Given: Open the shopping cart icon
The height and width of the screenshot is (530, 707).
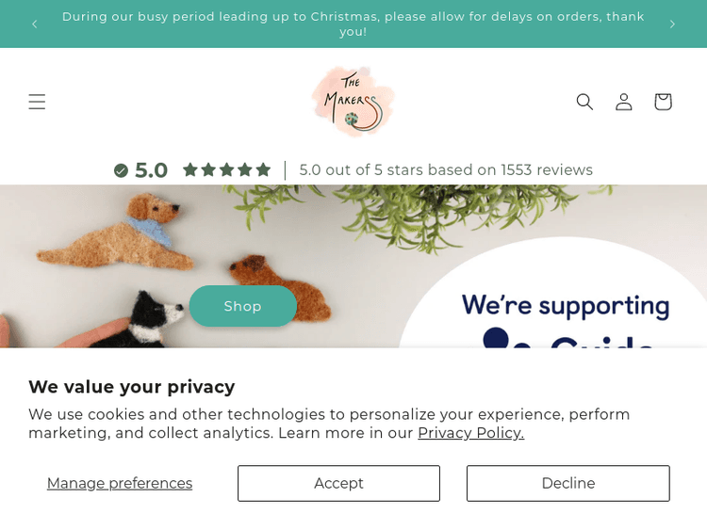Looking at the screenshot, I should (x=663, y=102).
